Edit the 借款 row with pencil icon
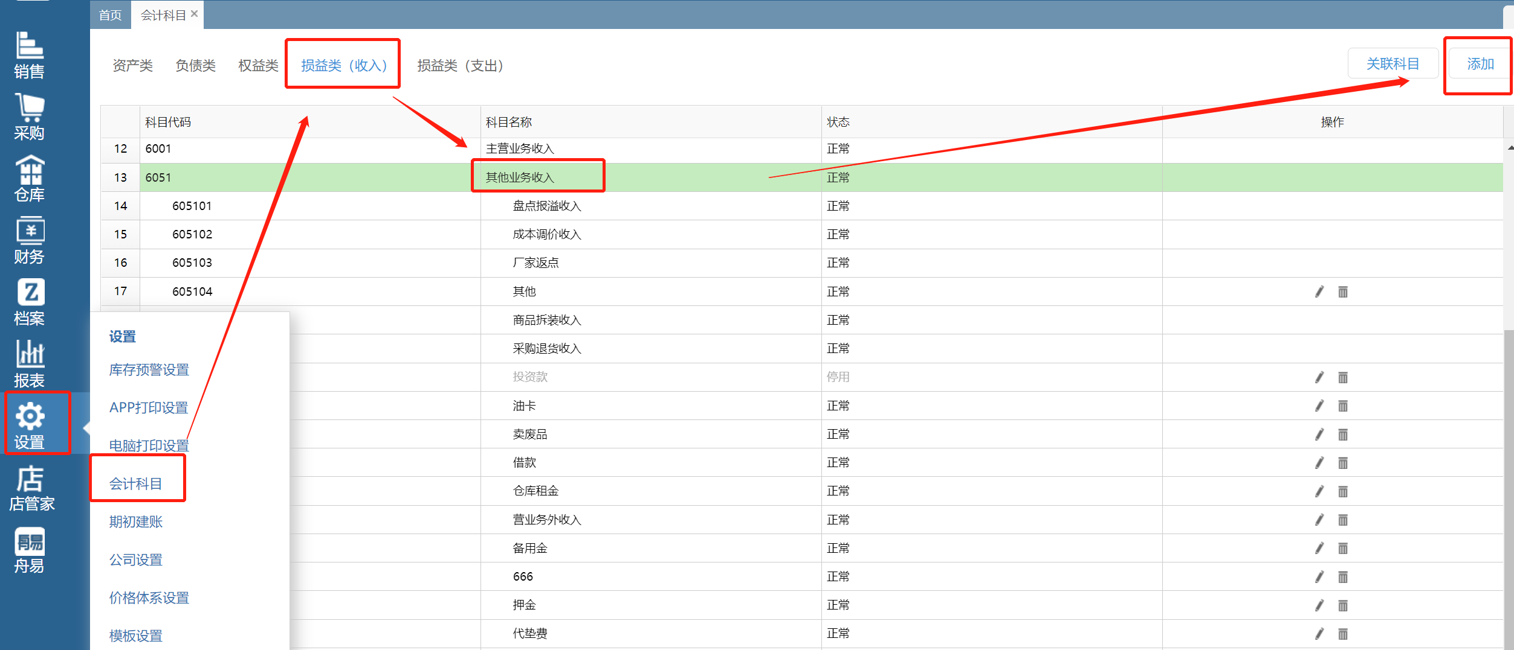1514x650 pixels. (x=1319, y=463)
